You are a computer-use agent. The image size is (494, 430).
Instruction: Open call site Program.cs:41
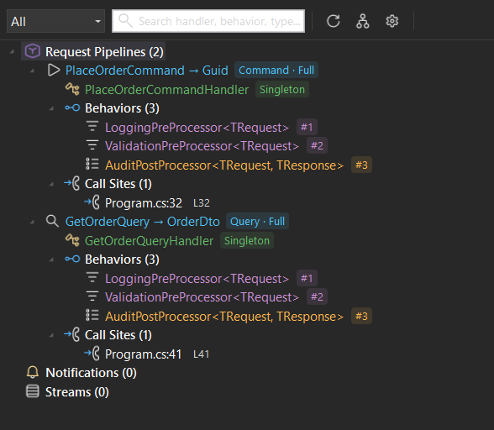click(x=144, y=354)
